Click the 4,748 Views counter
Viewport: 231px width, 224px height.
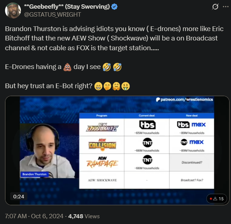pyautogui.click(x=84, y=216)
